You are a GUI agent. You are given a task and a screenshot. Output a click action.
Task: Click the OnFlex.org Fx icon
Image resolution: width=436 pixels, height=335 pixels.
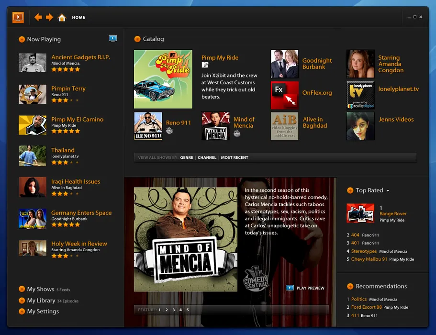pyautogui.click(x=284, y=95)
